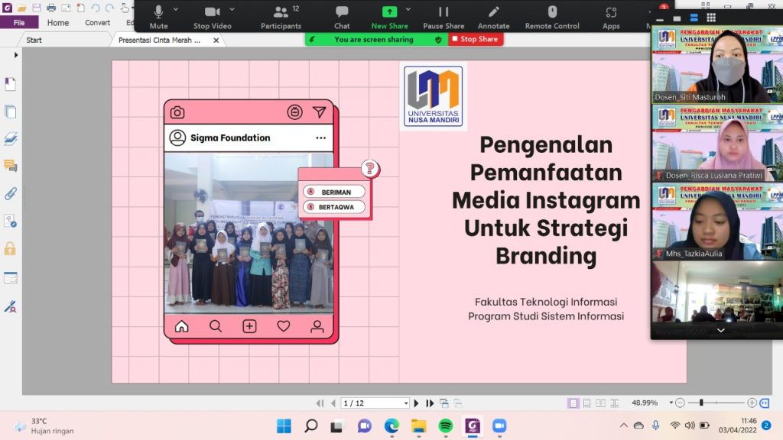Open the comments panel in the sidebar
The height and width of the screenshot is (440, 783).
point(10,166)
